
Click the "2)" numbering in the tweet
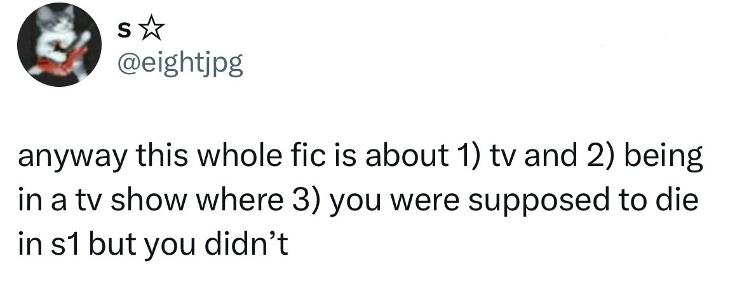pos(581,158)
